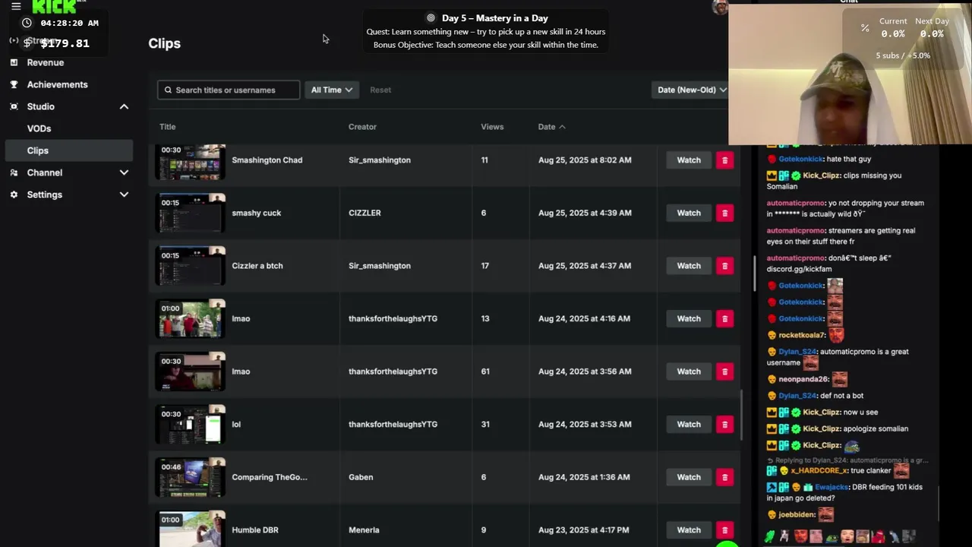The height and width of the screenshot is (547, 972).
Task: Click the quest target icon
Action: 431,18
